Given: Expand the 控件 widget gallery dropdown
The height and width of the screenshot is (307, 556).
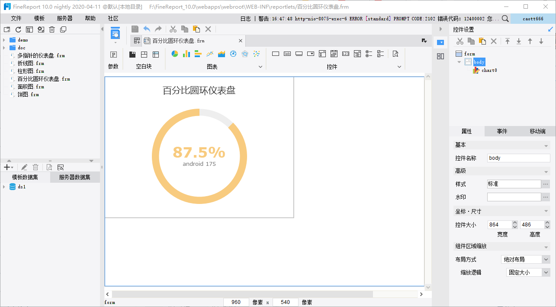Looking at the screenshot, I should pos(399,67).
